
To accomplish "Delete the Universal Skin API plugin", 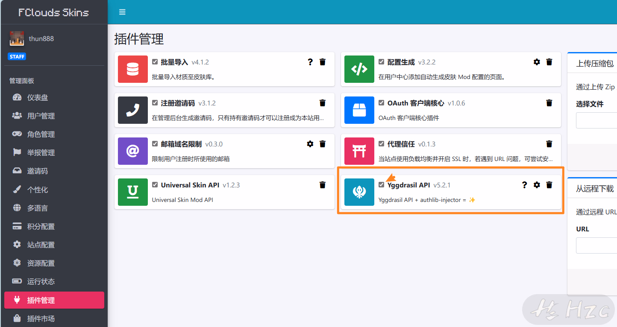I will point(323,185).
